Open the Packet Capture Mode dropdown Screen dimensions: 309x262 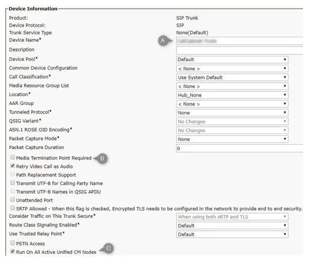(x=232, y=139)
